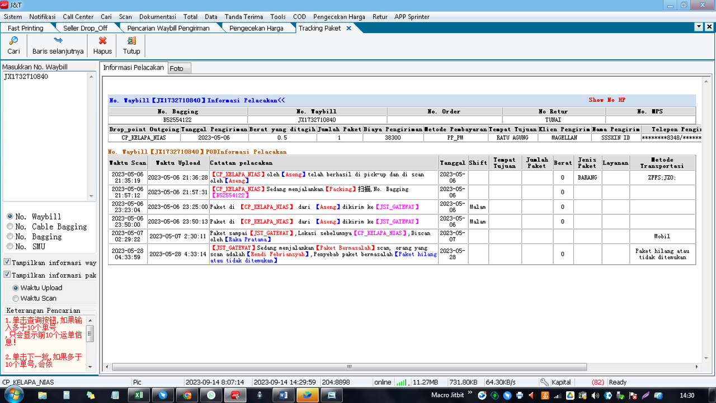Click bagging number B52554122 cell
716x403 pixels.
tap(177, 120)
